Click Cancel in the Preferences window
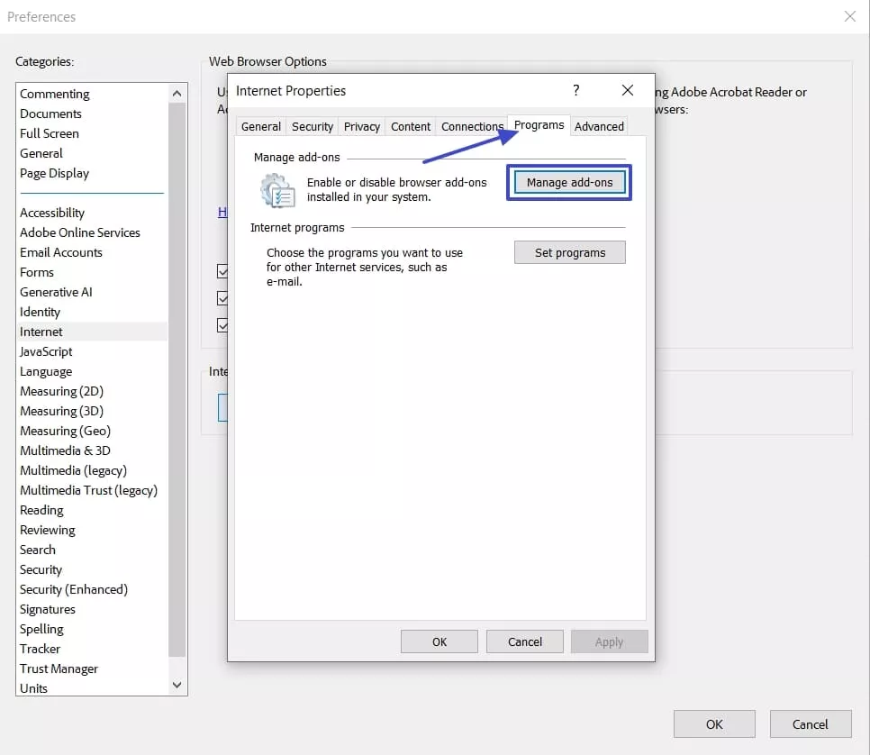 click(x=810, y=723)
